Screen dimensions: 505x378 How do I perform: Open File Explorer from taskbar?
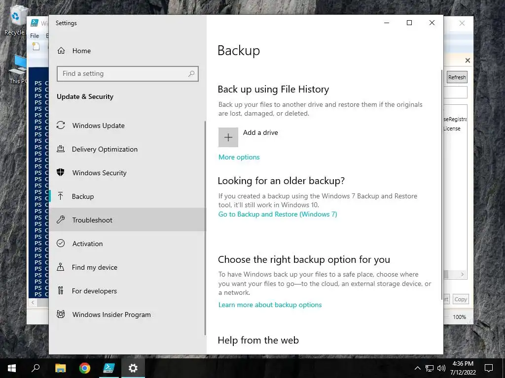point(60,368)
